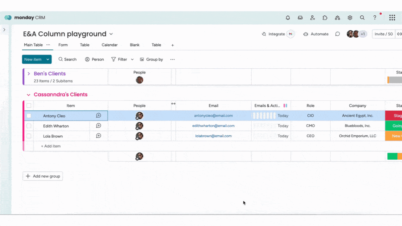The height and width of the screenshot is (226, 402).
Task: Expand the left sidebar chevron
Action: pyautogui.click(x=4, y=30)
